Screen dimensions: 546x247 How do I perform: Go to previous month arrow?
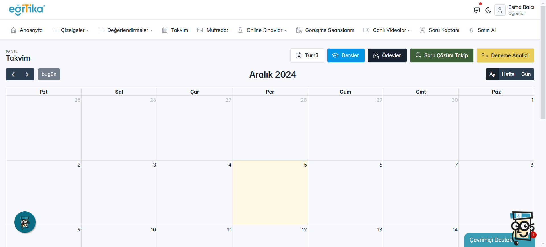13,74
